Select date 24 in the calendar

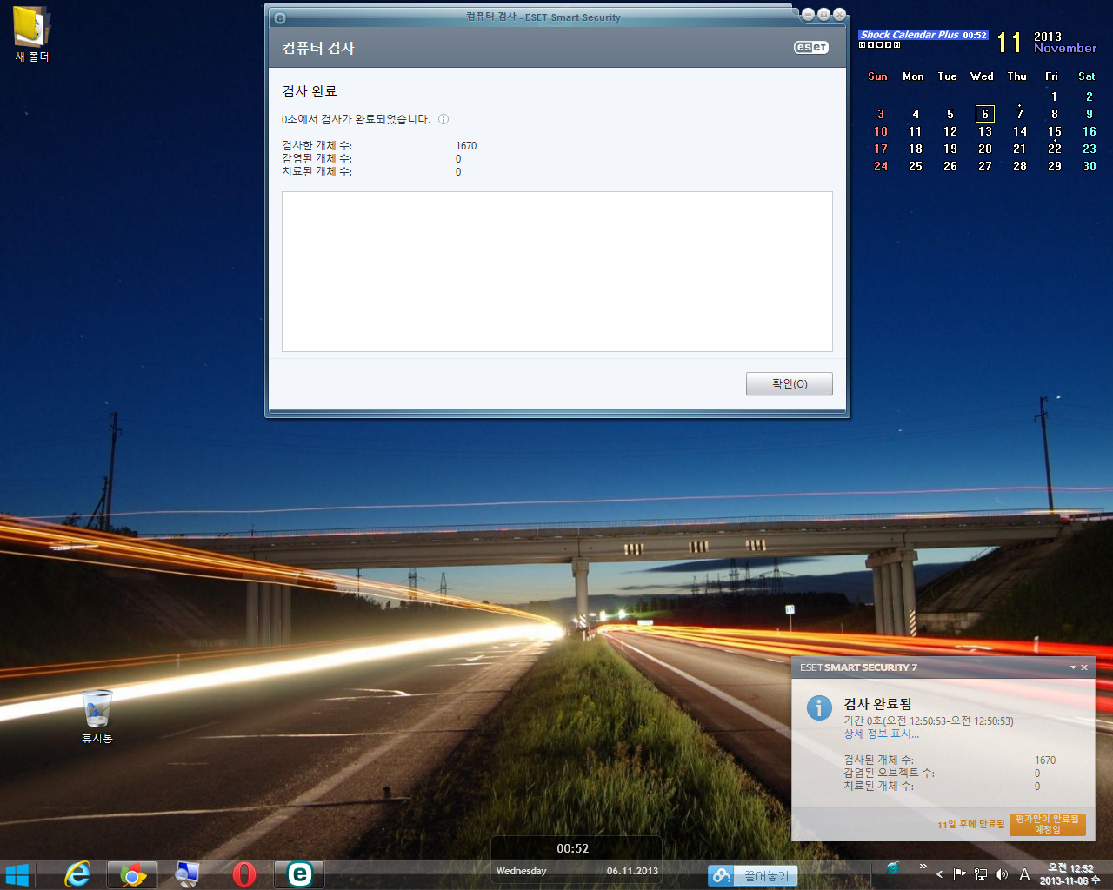[x=880, y=166]
